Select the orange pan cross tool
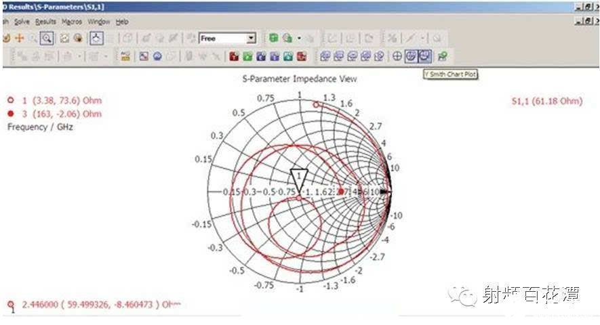 (x=19, y=39)
